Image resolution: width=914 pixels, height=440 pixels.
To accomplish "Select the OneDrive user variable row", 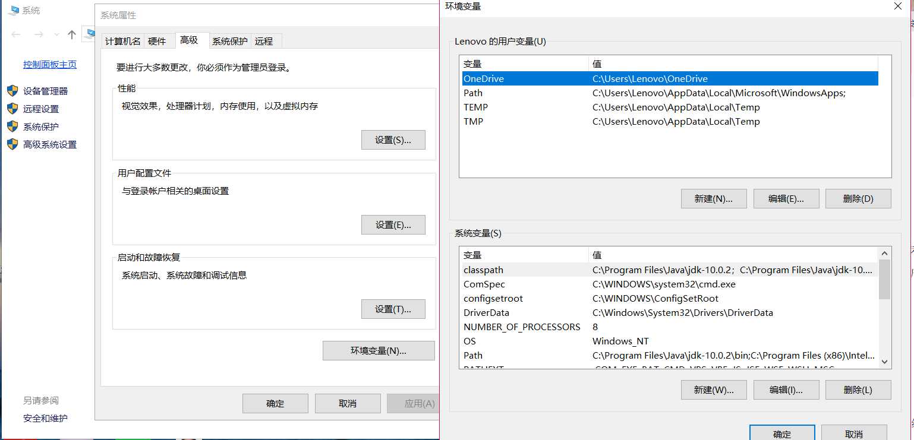I will tap(670, 78).
